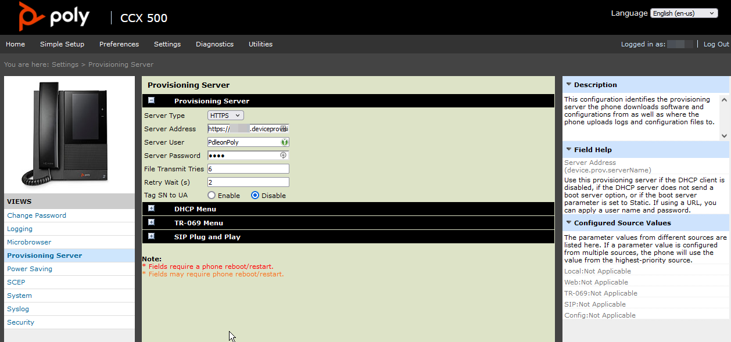The height and width of the screenshot is (342, 731).
Task: Click the reveal icon in Server User field
Action: tap(284, 142)
